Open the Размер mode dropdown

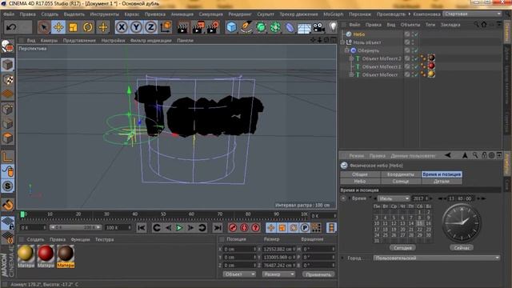pos(278,274)
